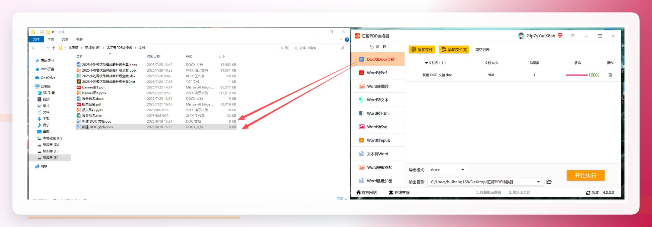Select Doc和Docx互转 conversion mode

click(x=378, y=59)
